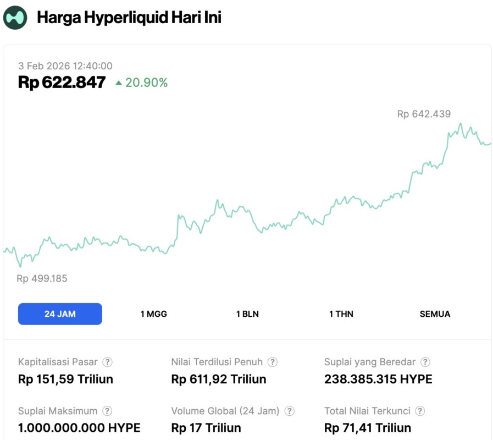Click the peak point on price chart line
Image resolution: width=493 pixels, height=440 pixels.
461,124
